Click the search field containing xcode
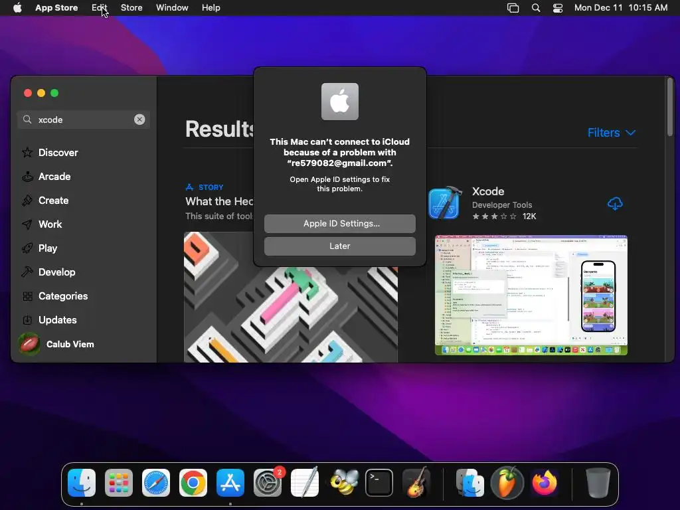This screenshot has height=510, width=680. click(x=84, y=120)
